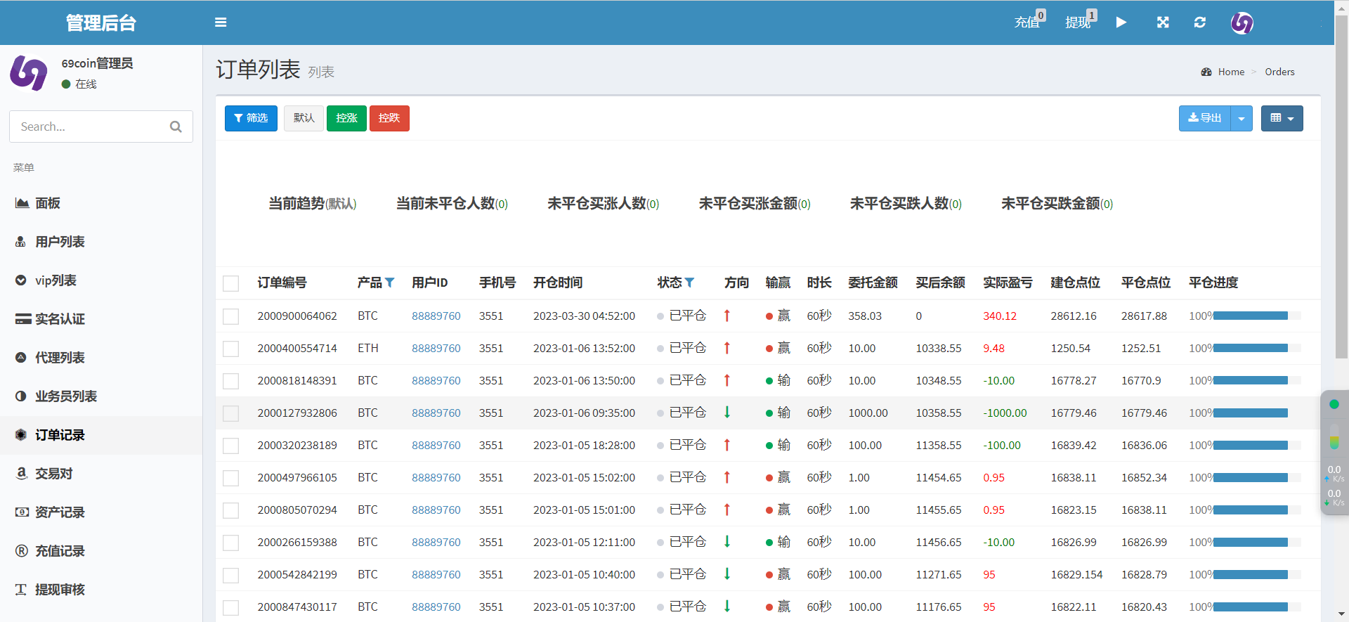Check row for order 2000127932806
Screen dimensions: 1349x622
pyautogui.click(x=230, y=413)
